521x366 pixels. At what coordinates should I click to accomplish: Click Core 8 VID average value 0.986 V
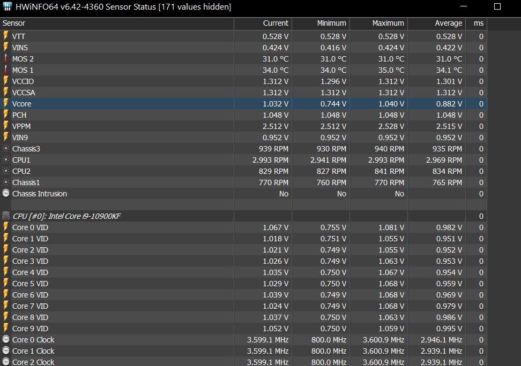pos(449,317)
